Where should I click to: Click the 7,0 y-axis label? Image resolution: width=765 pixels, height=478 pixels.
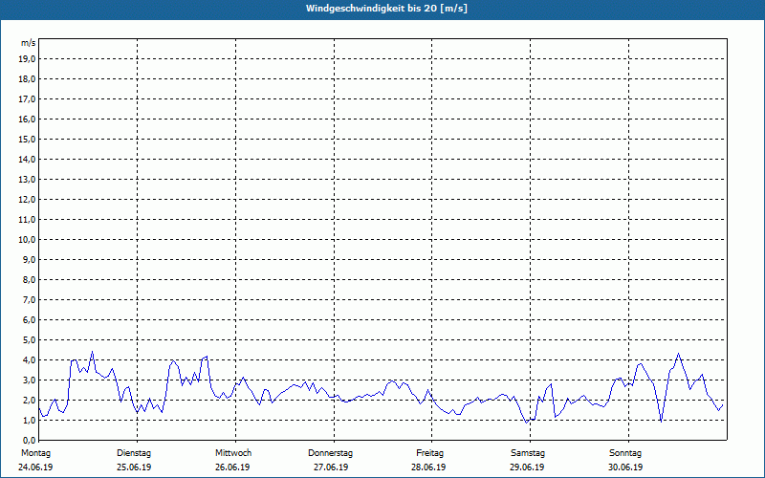(x=29, y=299)
